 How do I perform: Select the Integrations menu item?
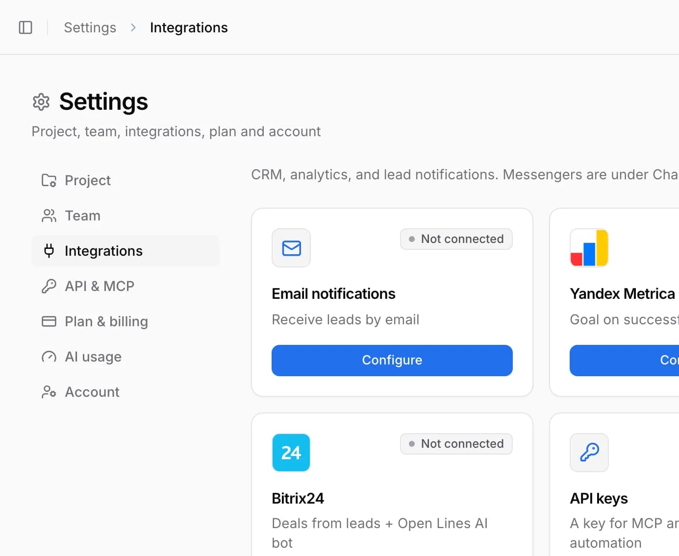tap(126, 251)
